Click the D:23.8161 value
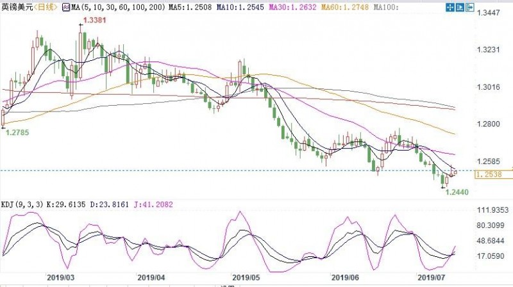Image resolution: width=513 pixels, height=287 pixels. pos(109,204)
